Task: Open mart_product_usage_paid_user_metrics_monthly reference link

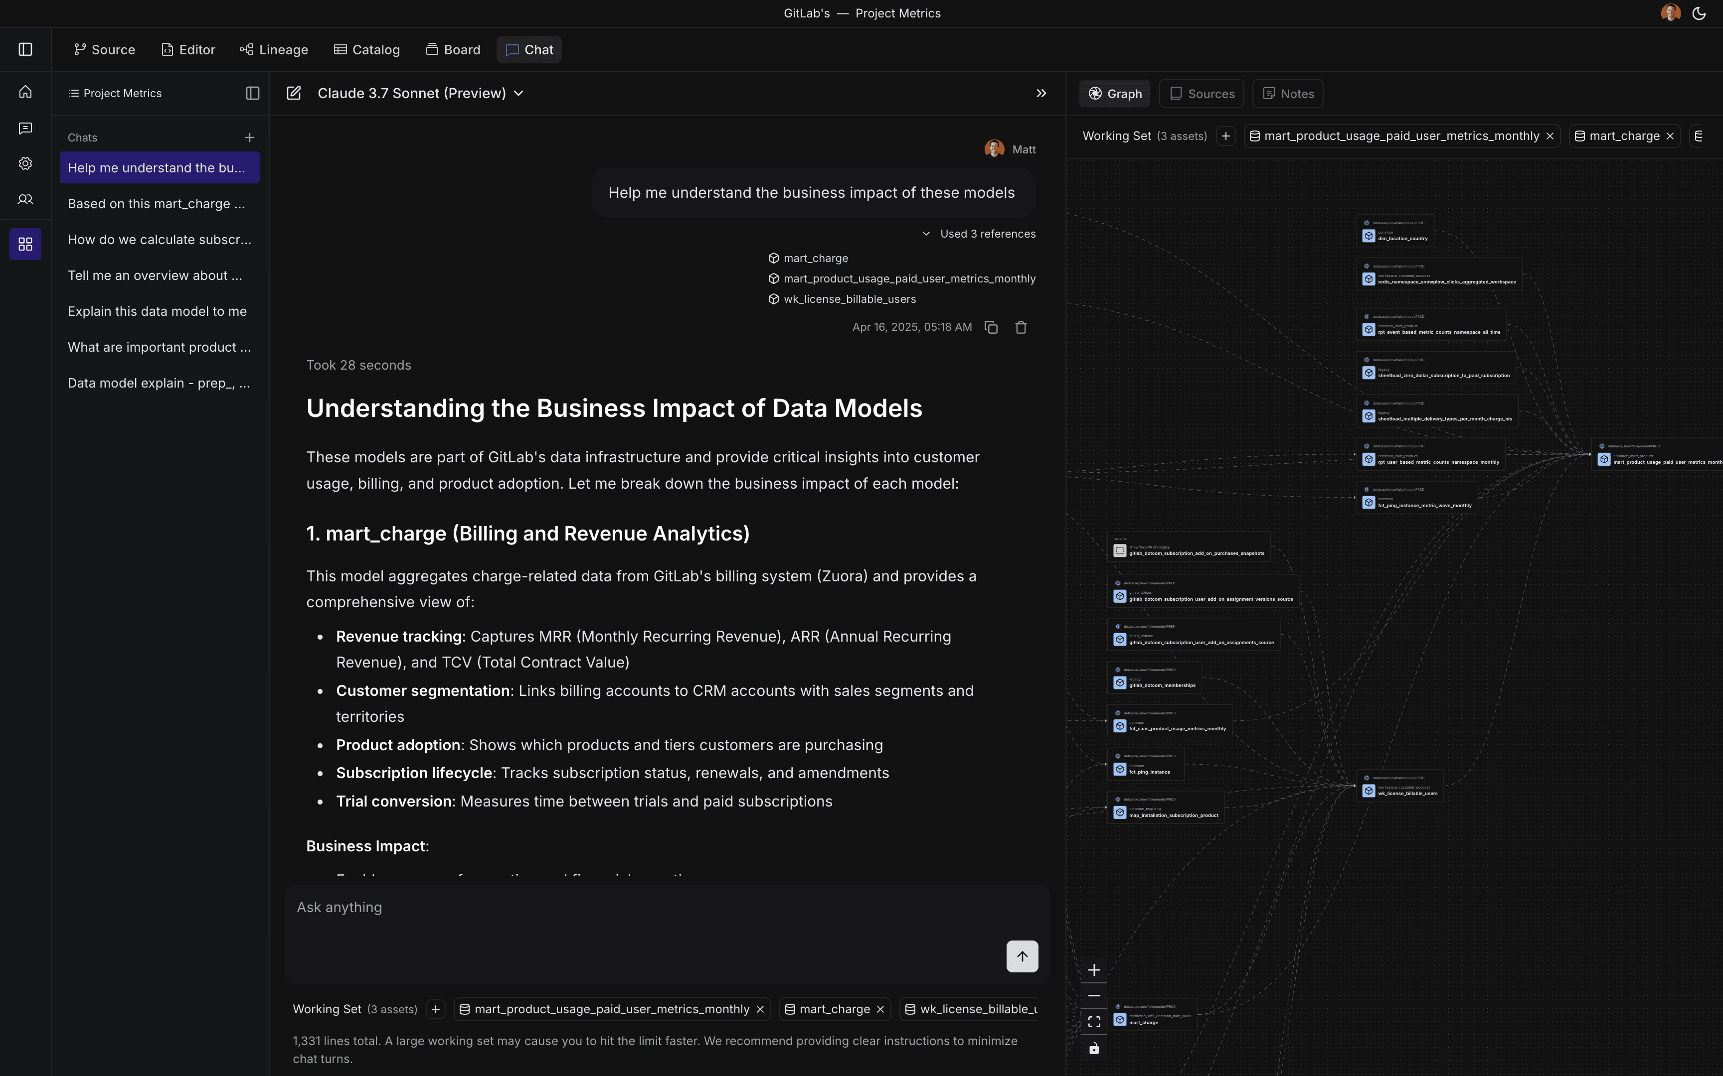Action: click(x=902, y=279)
